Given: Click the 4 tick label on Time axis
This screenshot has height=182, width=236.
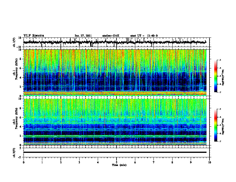Looking at the screenshot, I should click(98, 162).
